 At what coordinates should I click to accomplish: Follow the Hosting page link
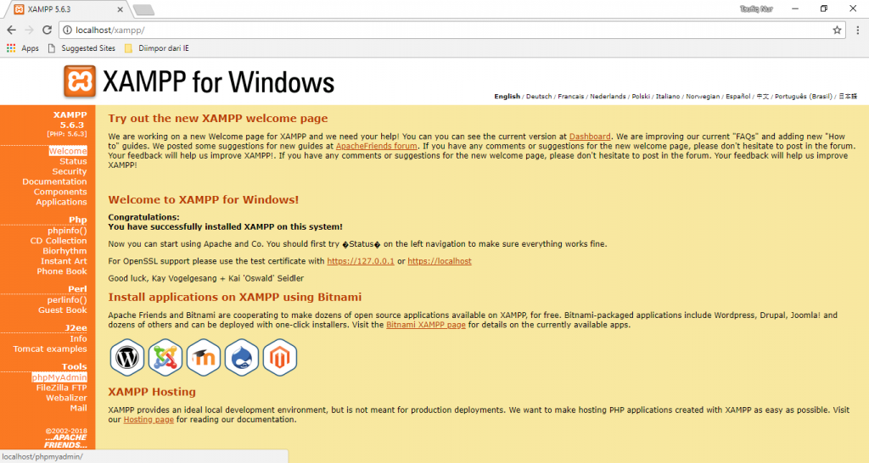point(149,419)
